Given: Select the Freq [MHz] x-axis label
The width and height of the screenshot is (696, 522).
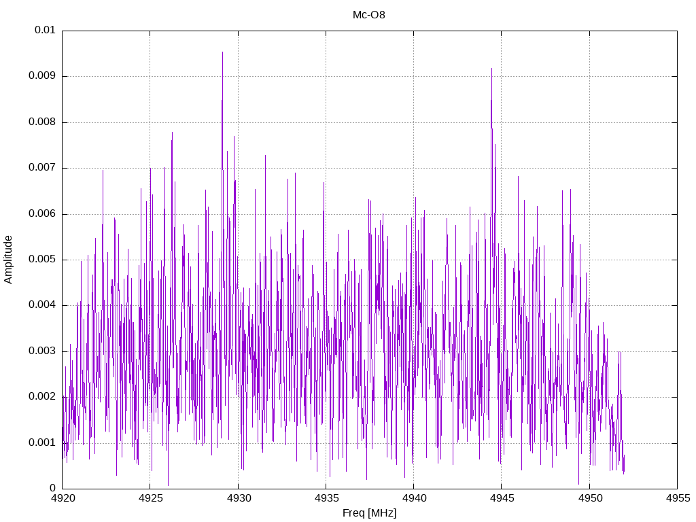Looking at the screenshot, I should pyautogui.click(x=369, y=513).
